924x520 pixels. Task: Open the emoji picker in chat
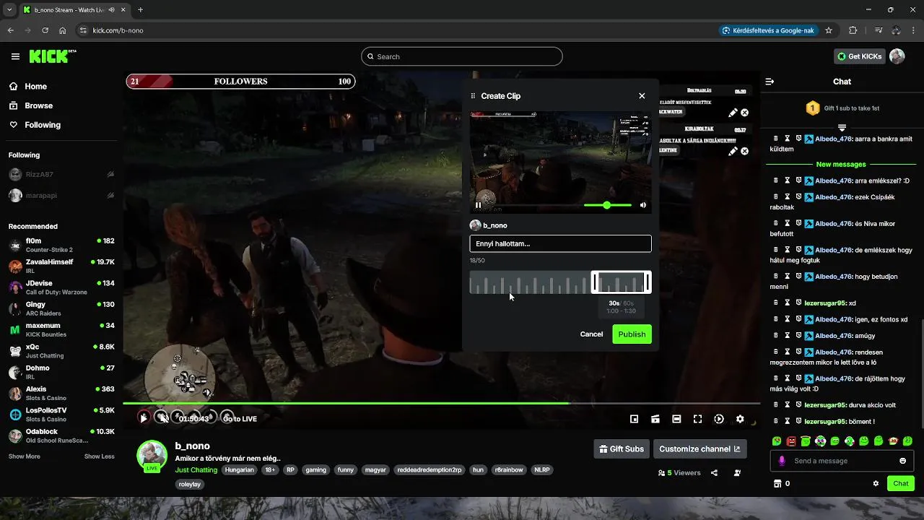(x=903, y=461)
